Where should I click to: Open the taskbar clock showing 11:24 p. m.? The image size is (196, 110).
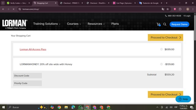[183, 107]
